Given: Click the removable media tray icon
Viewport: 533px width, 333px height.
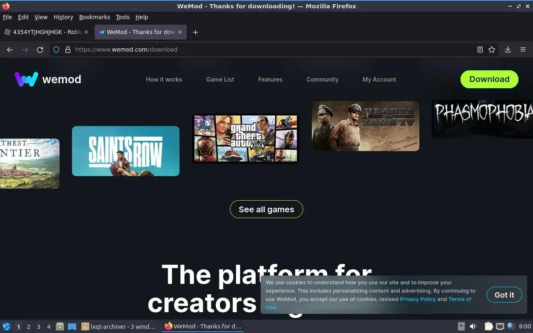Looking at the screenshot, I should coord(461,327).
